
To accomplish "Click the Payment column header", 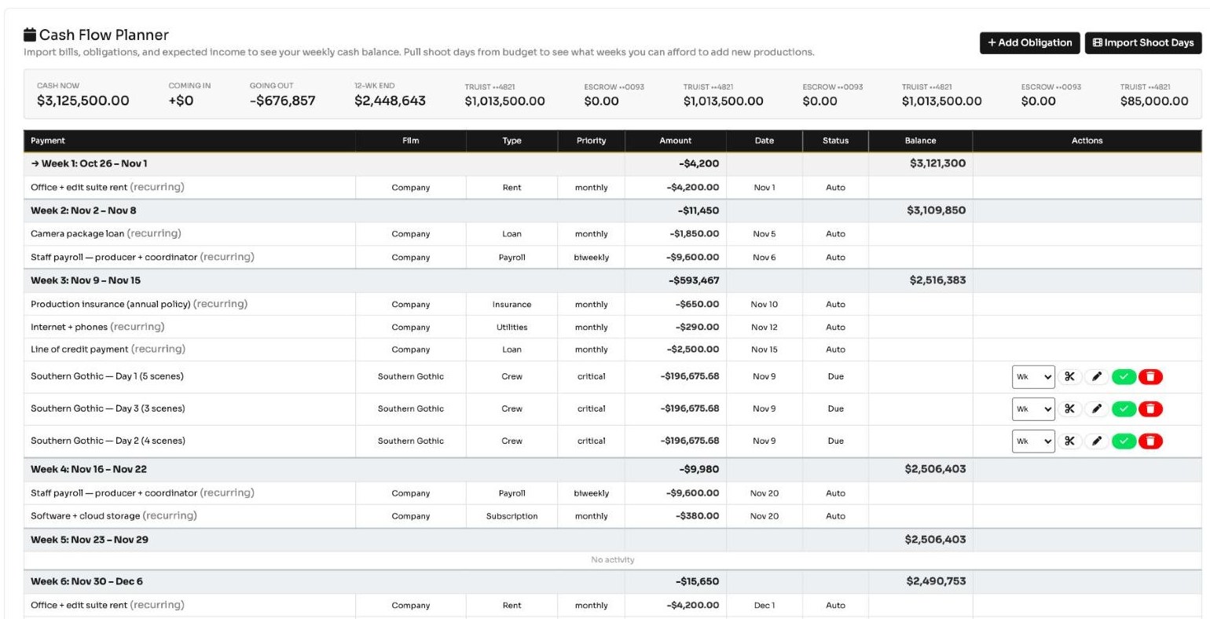I will (189, 141).
